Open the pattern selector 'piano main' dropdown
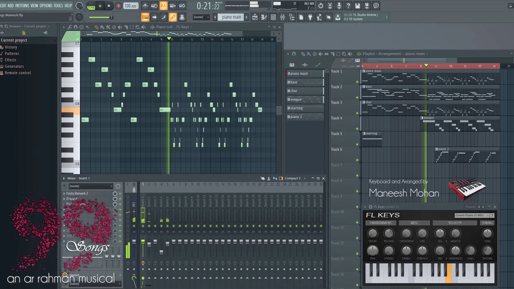 coord(232,17)
